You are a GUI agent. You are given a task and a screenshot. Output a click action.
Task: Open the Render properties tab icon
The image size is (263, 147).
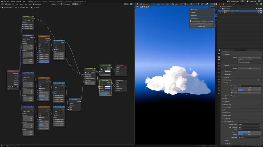pyautogui.click(x=219, y=57)
